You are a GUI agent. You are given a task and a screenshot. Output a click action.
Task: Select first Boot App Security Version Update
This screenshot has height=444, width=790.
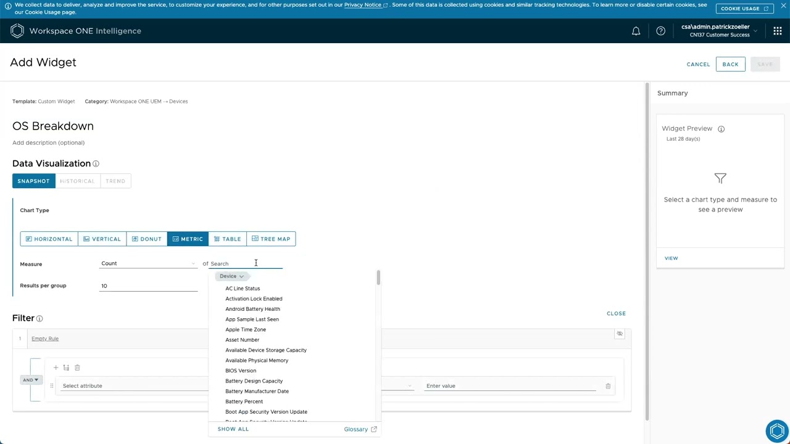click(266, 412)
